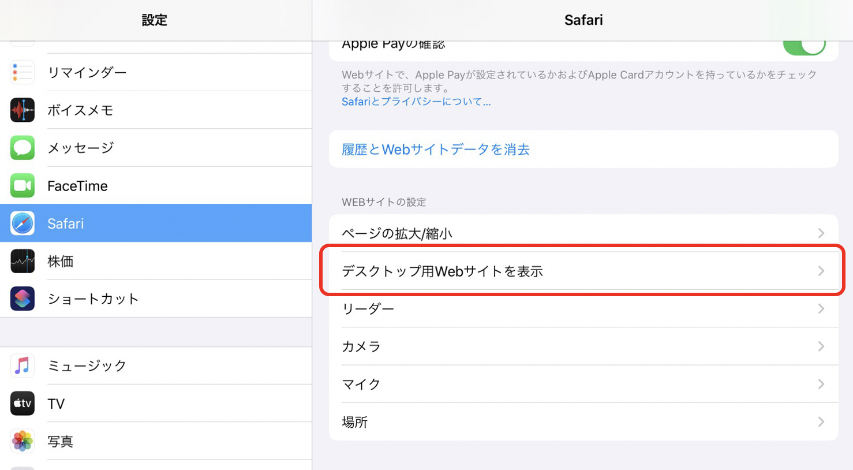
Task: Tap the FaceTime camera icon
Action: pos(23,185)
